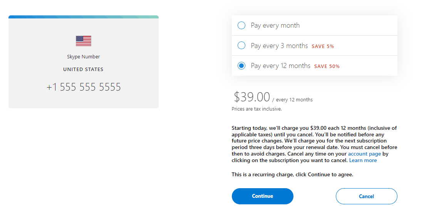Click the United States flag icon
Viewport: 424px width, 217px height.
[x=84, y=41]
